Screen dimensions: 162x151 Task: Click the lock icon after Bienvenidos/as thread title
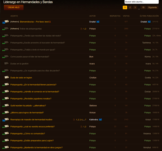coord(50,22)
